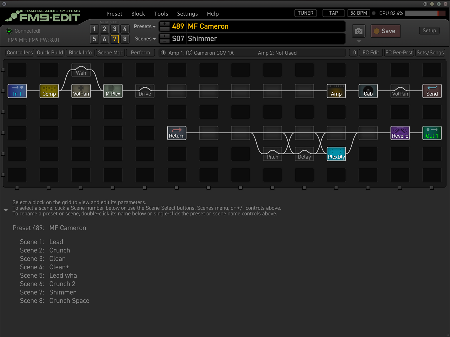The height and width of the screenshot is (337, 450).
Task: Click the CPU usage meter bar
Action: pyautogui.click(x=425, y=13)
